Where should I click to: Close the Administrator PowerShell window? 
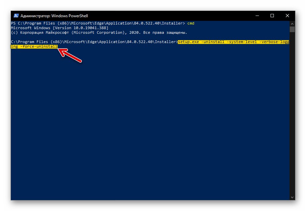click(x=287, y=16)
